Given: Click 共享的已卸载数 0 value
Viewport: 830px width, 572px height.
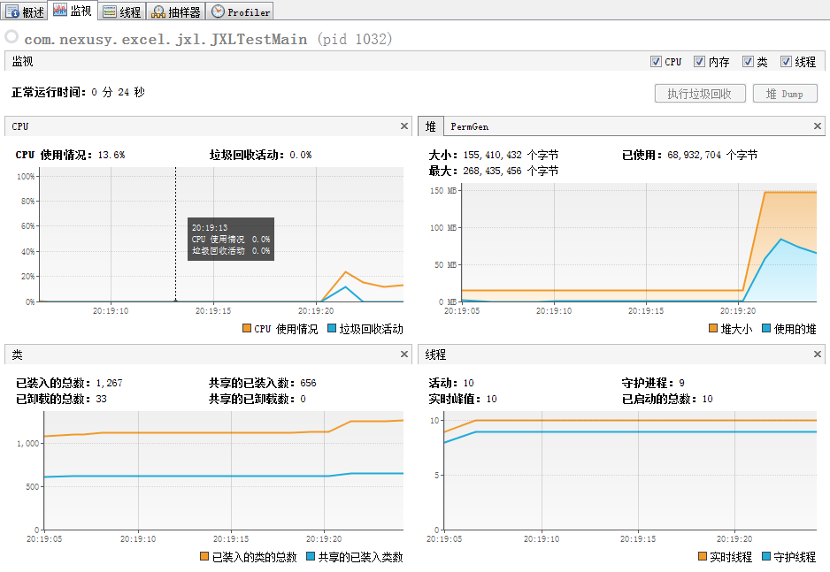Looking at the screenshot, I should 303,399.
